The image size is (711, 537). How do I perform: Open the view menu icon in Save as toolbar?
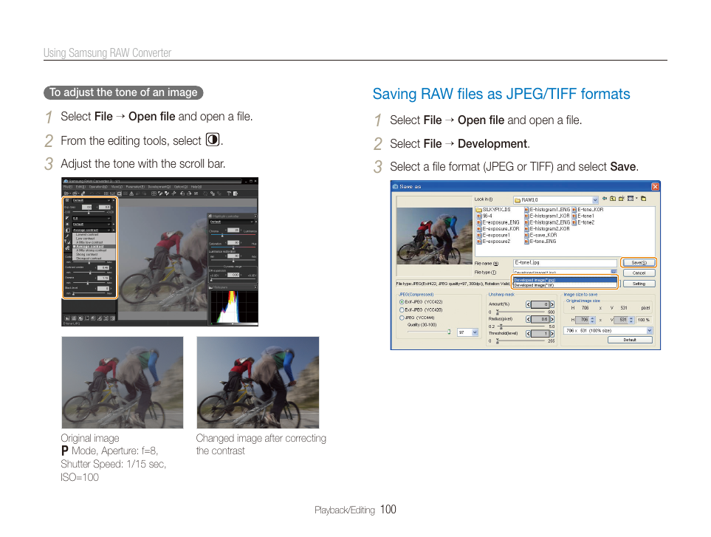click(x=632, y=199)
